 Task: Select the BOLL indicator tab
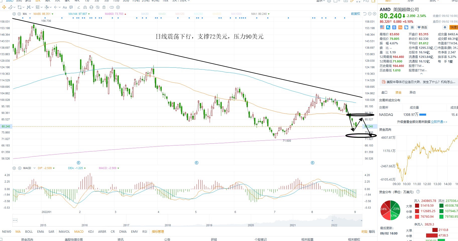coord(29,231)
